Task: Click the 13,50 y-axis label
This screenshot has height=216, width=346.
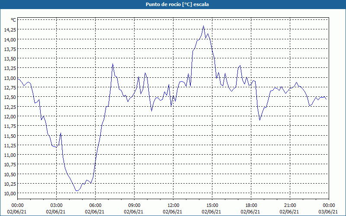Action: (10, 59)
